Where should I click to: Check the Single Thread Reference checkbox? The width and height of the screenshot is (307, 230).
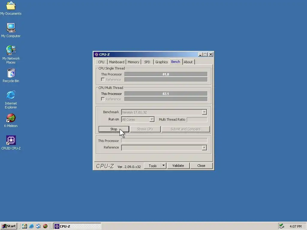click(103, 79)
